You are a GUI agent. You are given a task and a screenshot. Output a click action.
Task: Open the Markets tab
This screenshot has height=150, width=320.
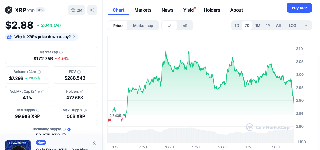coord(143,10)
